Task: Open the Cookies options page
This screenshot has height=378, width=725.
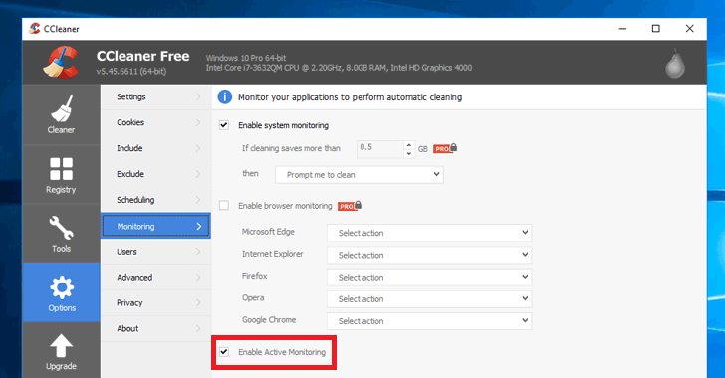Action: point(155,122)
